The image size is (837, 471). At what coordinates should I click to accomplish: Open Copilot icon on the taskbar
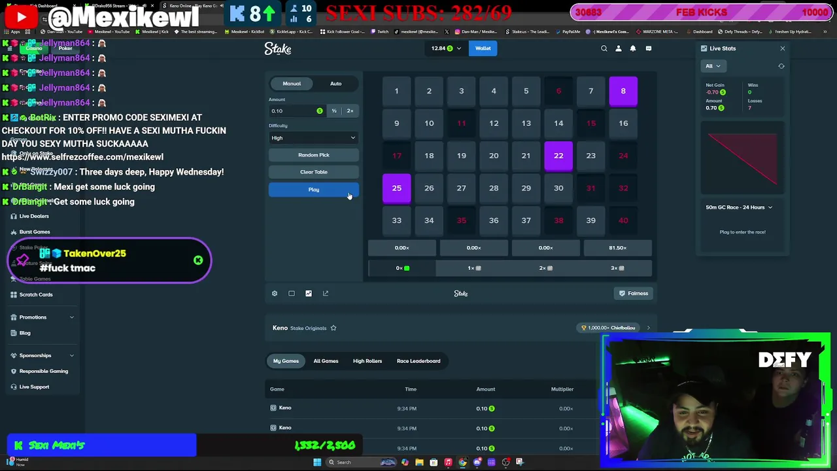[x=405, y=462]
